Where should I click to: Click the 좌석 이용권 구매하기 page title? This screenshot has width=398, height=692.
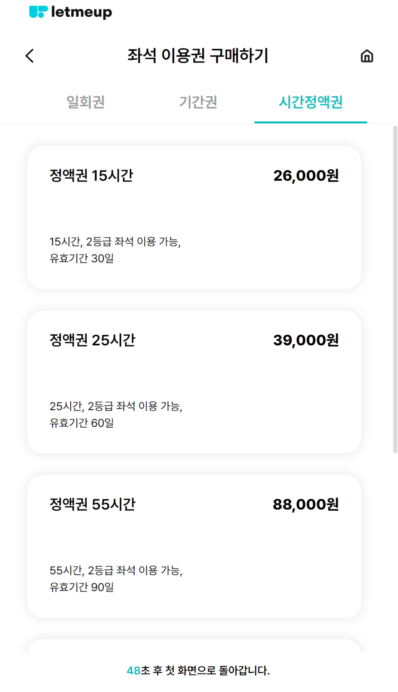pyautogui.click(x=198, y=56)
